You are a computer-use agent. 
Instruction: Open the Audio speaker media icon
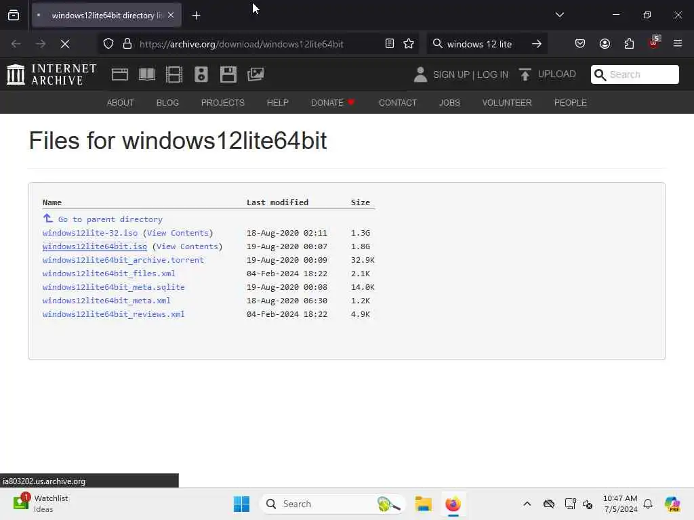point(201,74)
